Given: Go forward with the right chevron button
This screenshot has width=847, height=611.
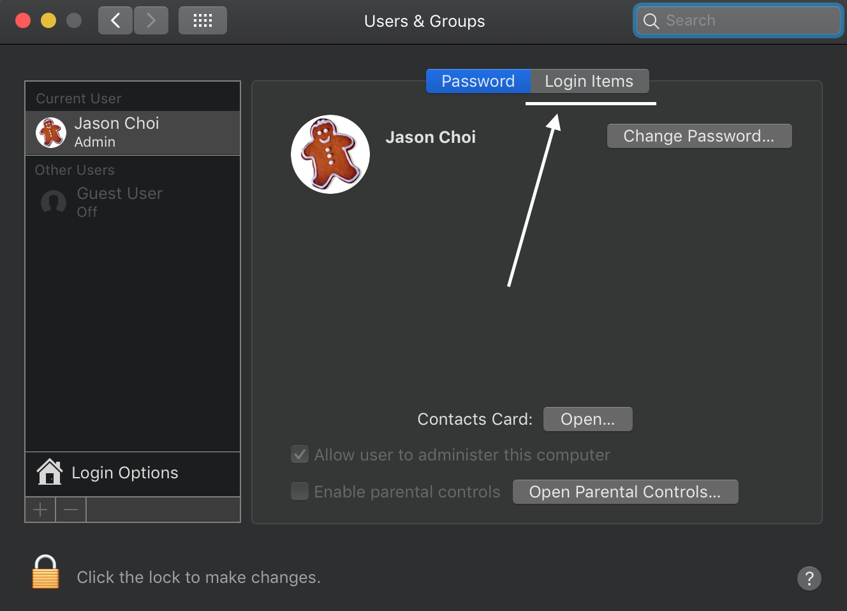Looking at the screenshot, I should (x=151, y=20).
